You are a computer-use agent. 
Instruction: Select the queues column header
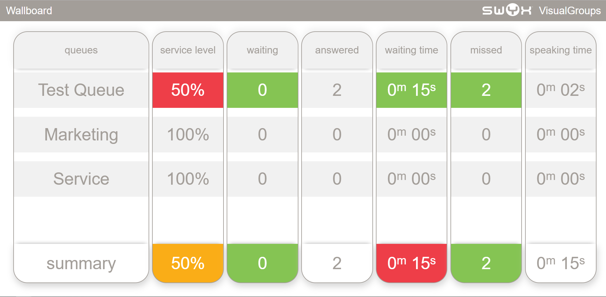click(81, 50)
